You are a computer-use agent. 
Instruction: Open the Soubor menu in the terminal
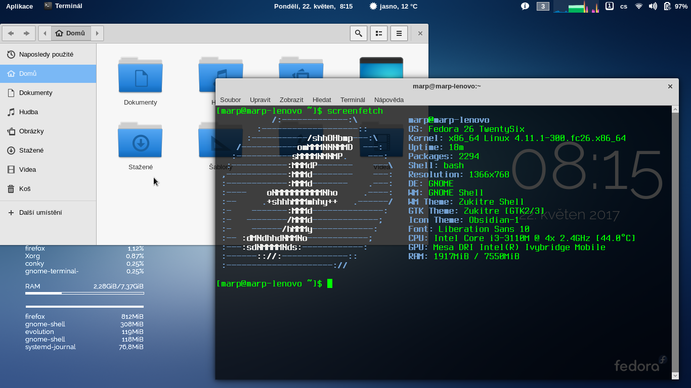click(x=230, y=100)
